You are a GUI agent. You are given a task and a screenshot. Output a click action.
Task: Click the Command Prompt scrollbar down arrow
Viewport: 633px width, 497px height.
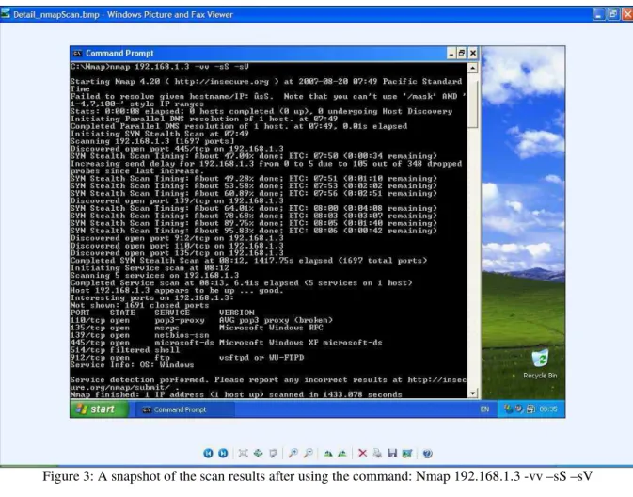[x=473, y=393]
